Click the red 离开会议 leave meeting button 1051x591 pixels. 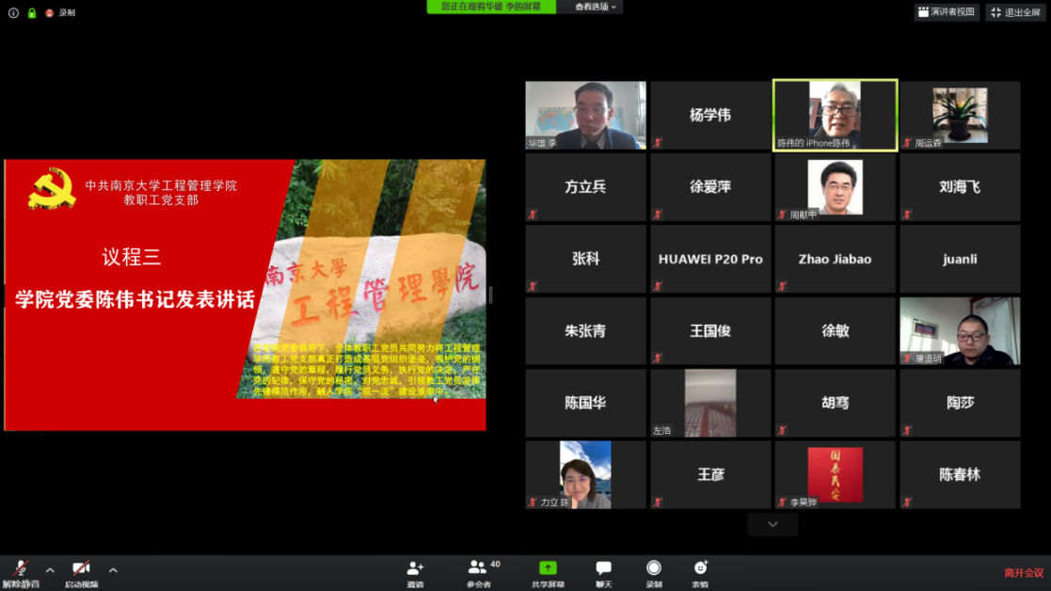[x=1023, y=572]
